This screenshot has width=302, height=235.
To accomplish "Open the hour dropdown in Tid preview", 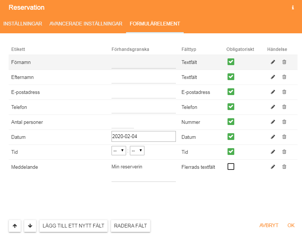I will click(119, 151).
